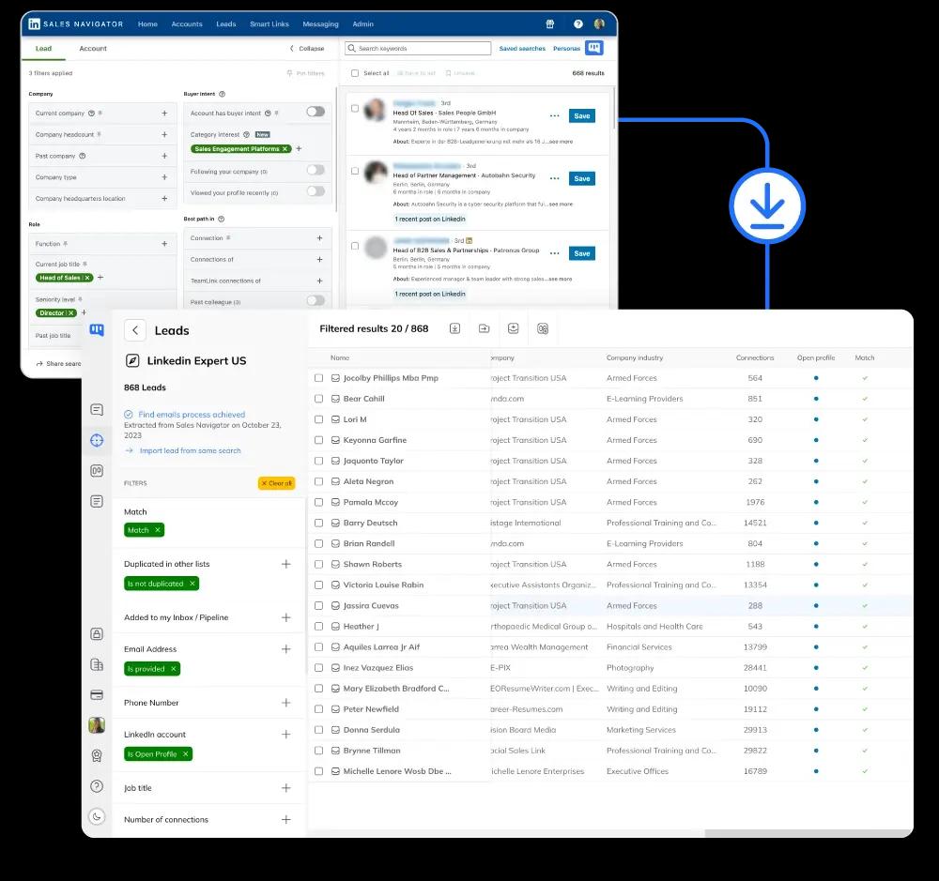Open Smart Links in Sales Navigator
The width and height of the screenshot is (939, 881).
tap(269, 24)
